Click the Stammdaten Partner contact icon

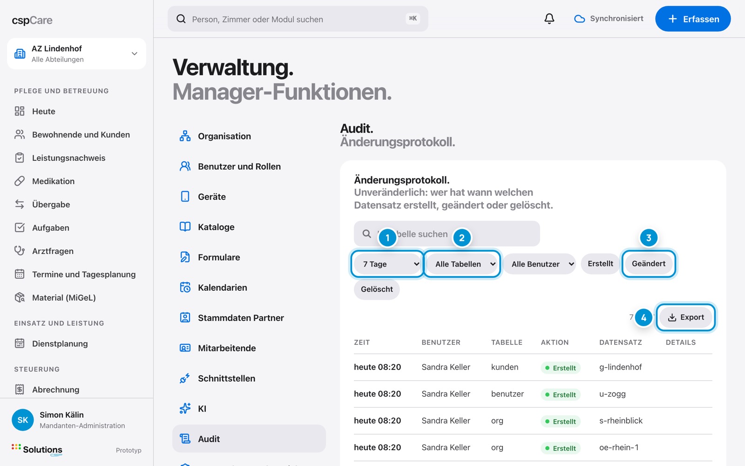[x=185, y=318]
